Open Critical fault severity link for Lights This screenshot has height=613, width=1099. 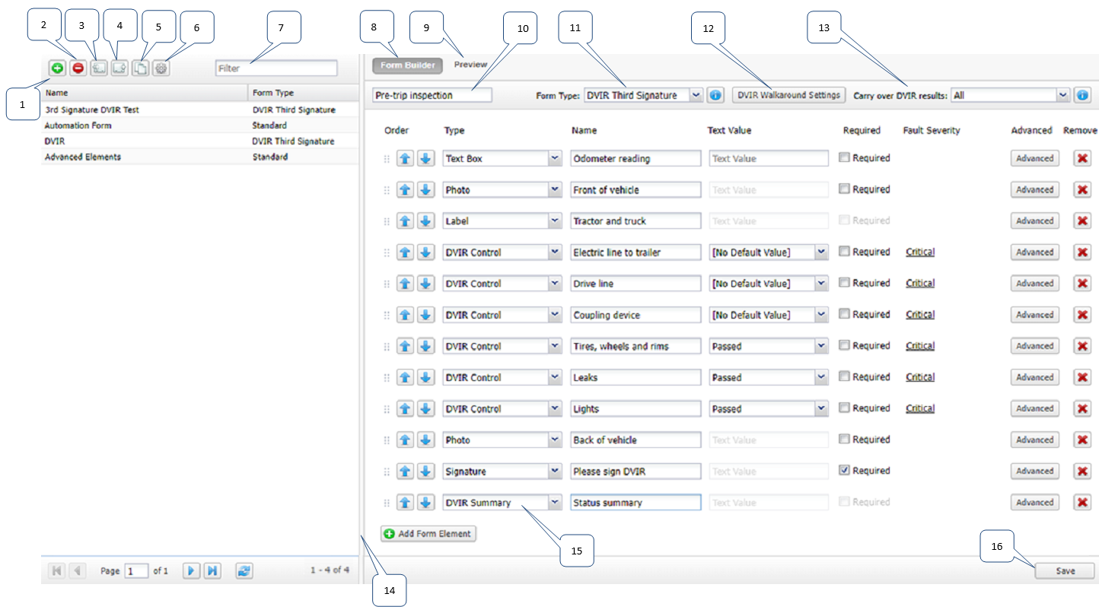coord(919,408)
